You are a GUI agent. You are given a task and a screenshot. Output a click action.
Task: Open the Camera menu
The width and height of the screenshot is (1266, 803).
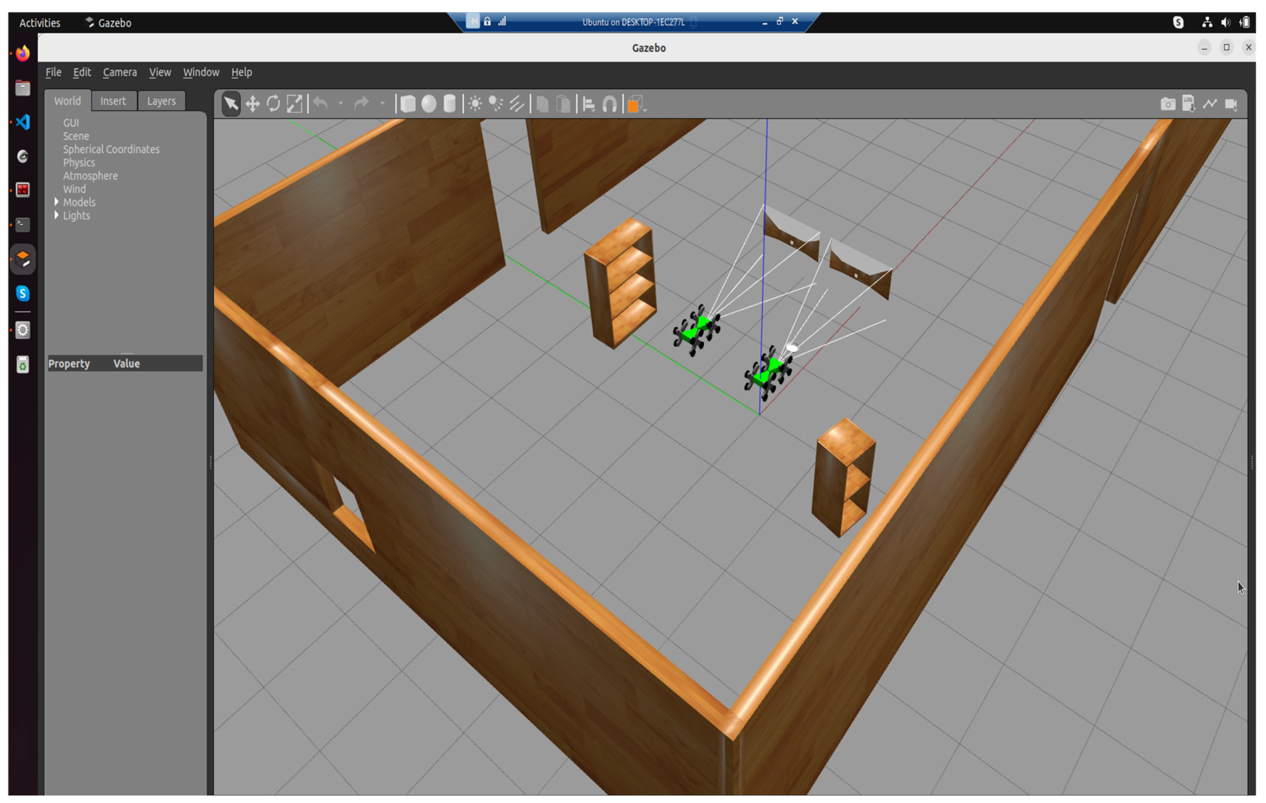tap(120, 72)
